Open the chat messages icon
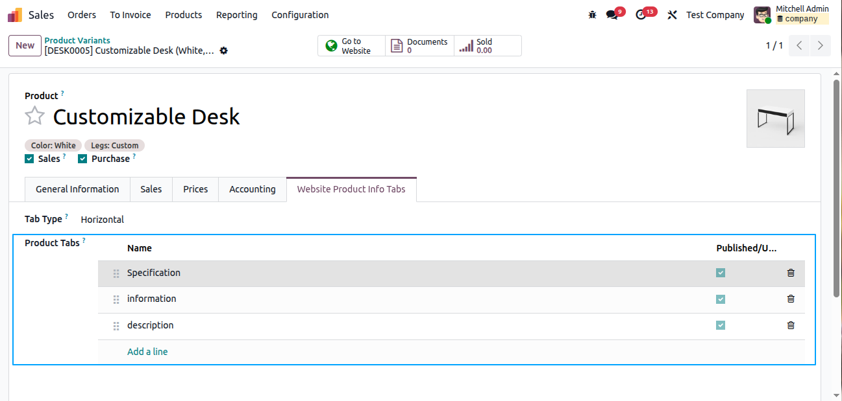The height and width of the screenshot is (401, 842). click(x=612, y=15)
